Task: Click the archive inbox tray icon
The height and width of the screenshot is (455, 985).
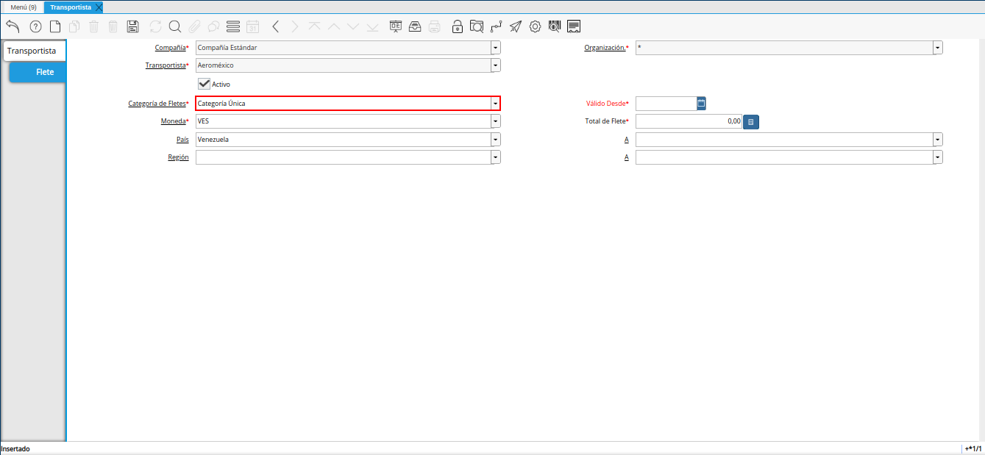Action: tap(415, 26)
